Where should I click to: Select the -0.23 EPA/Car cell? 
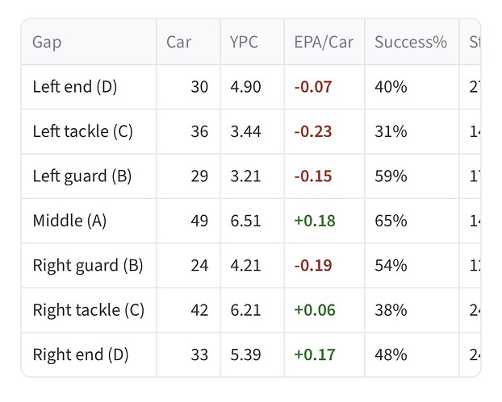click(313, 131)
